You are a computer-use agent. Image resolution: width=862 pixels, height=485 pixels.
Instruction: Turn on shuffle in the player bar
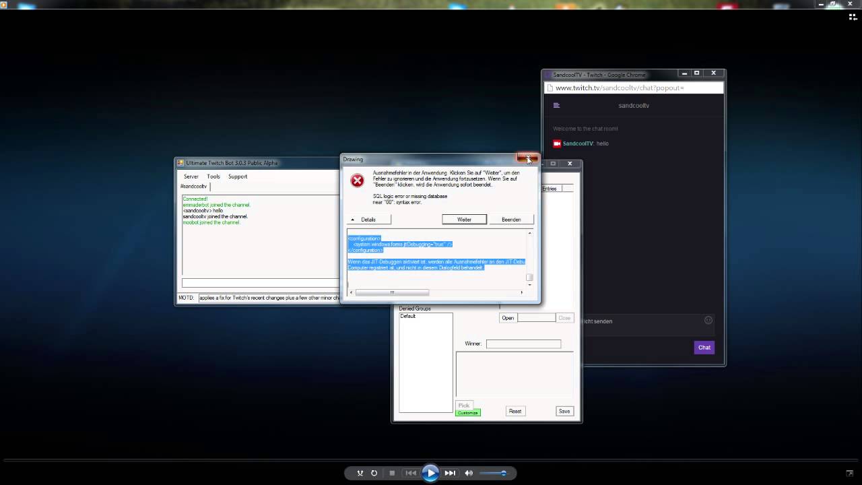point(360,473)
